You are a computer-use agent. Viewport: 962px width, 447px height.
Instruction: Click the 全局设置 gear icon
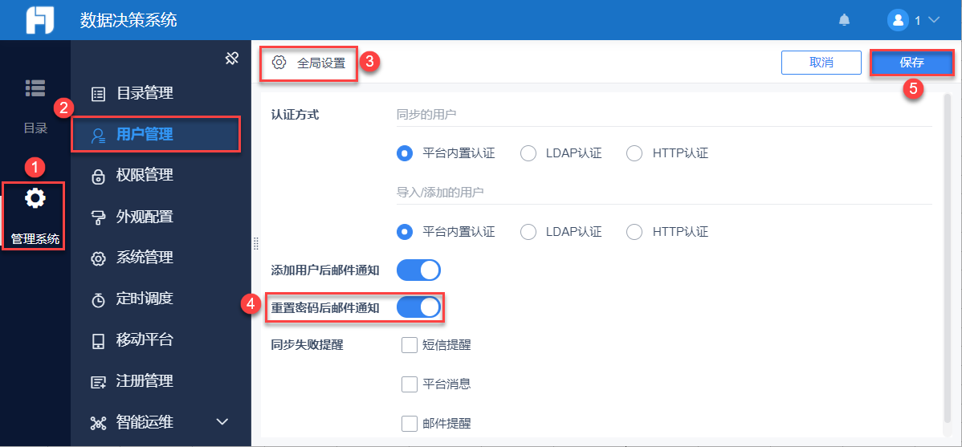coord(279,62)
